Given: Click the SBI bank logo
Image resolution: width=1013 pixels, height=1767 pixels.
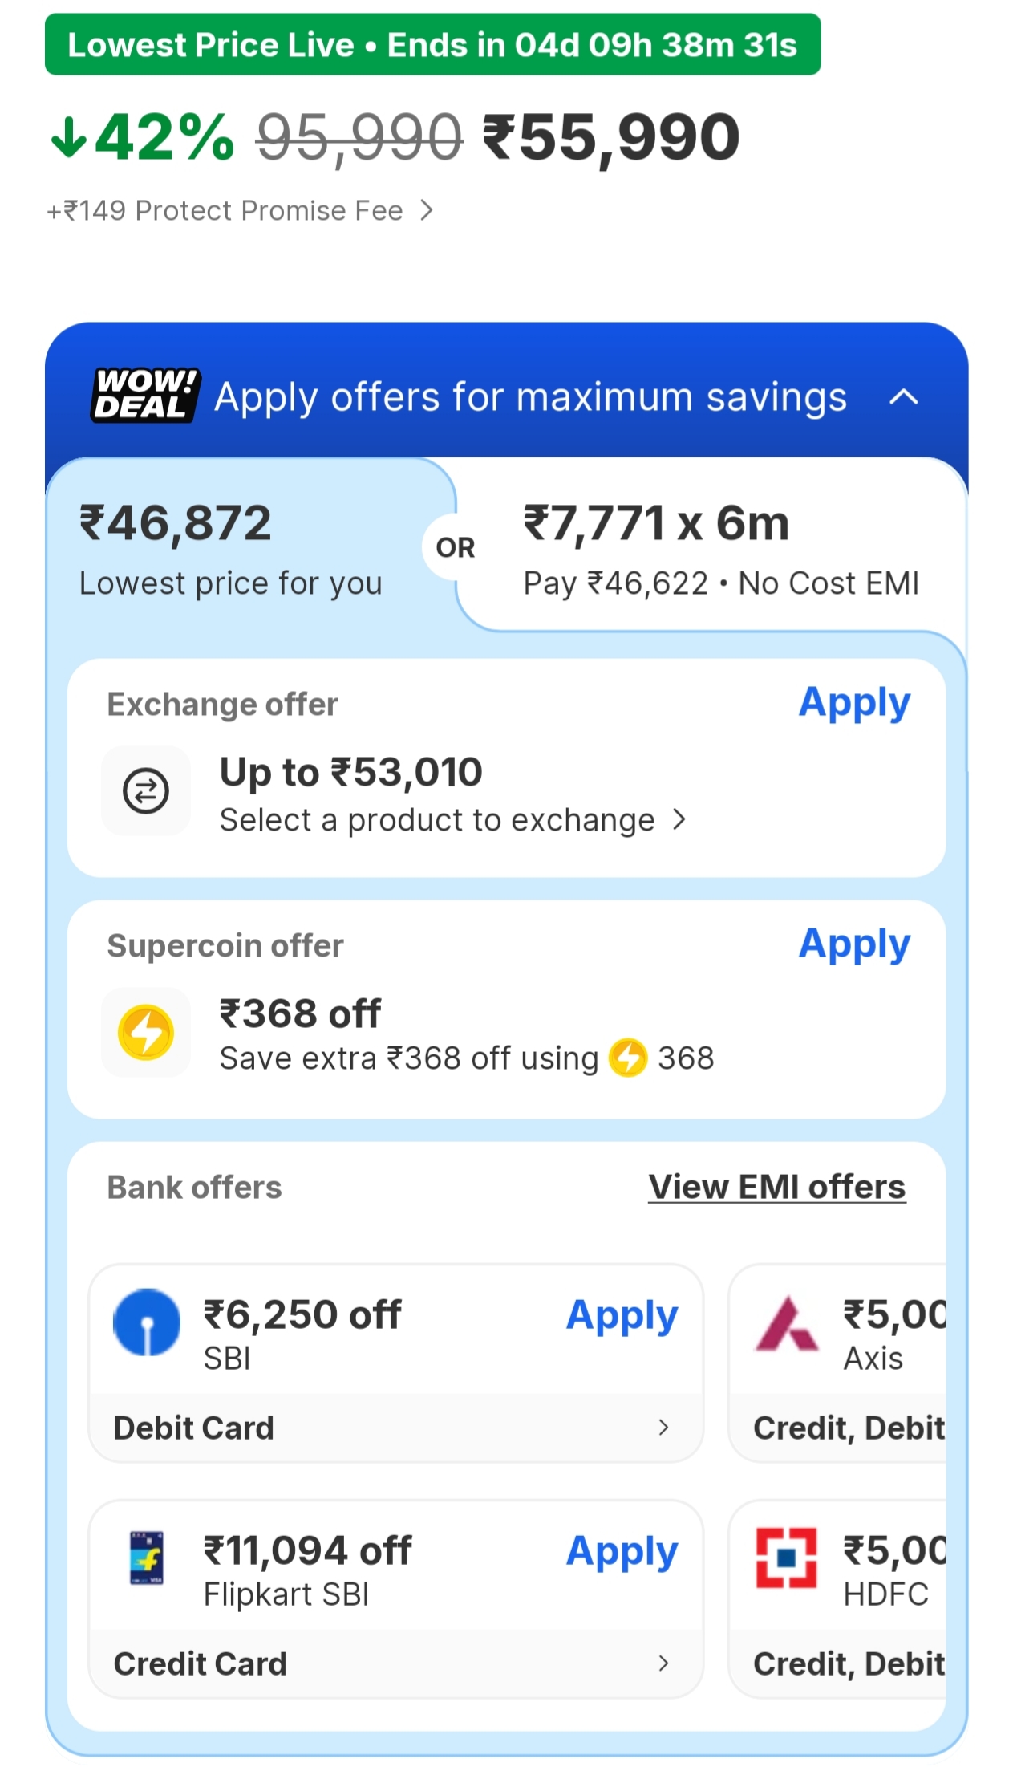Looking at the screenshot, I should point(147,1322).
